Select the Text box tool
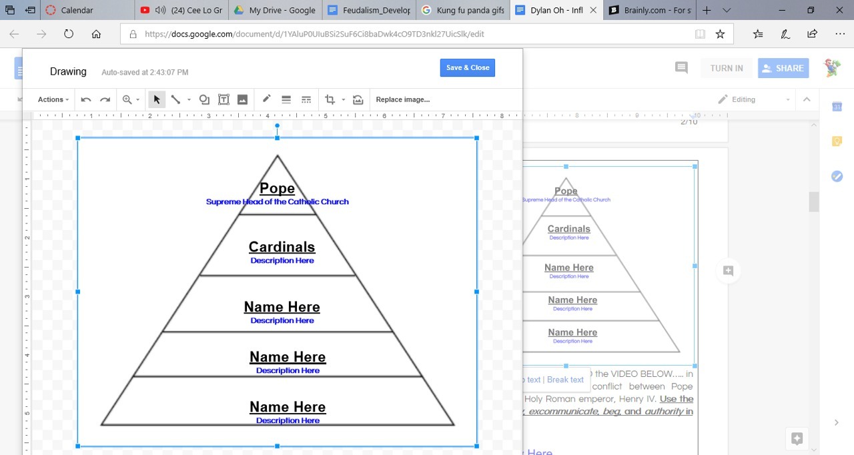The width and height of the screenshot is (854, 455). tap(224, 99)
